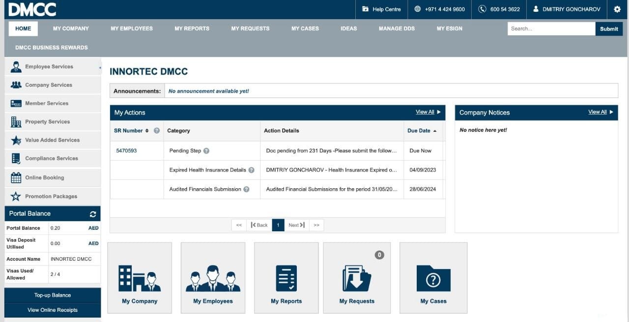
Task: Click the 2 / 4 visas used value
Action: 55,274
